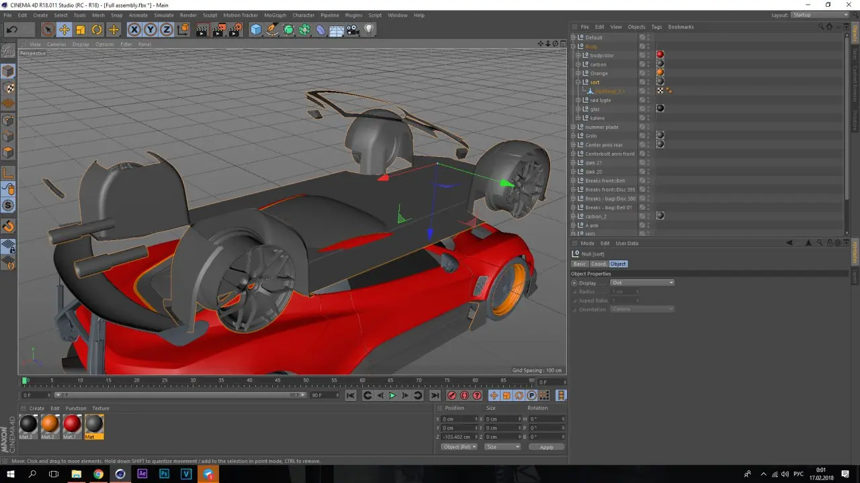Viewport: 860px width, 483px height.
Task: Click the spline Pen tool icon
Action: (x=272, y=30)
